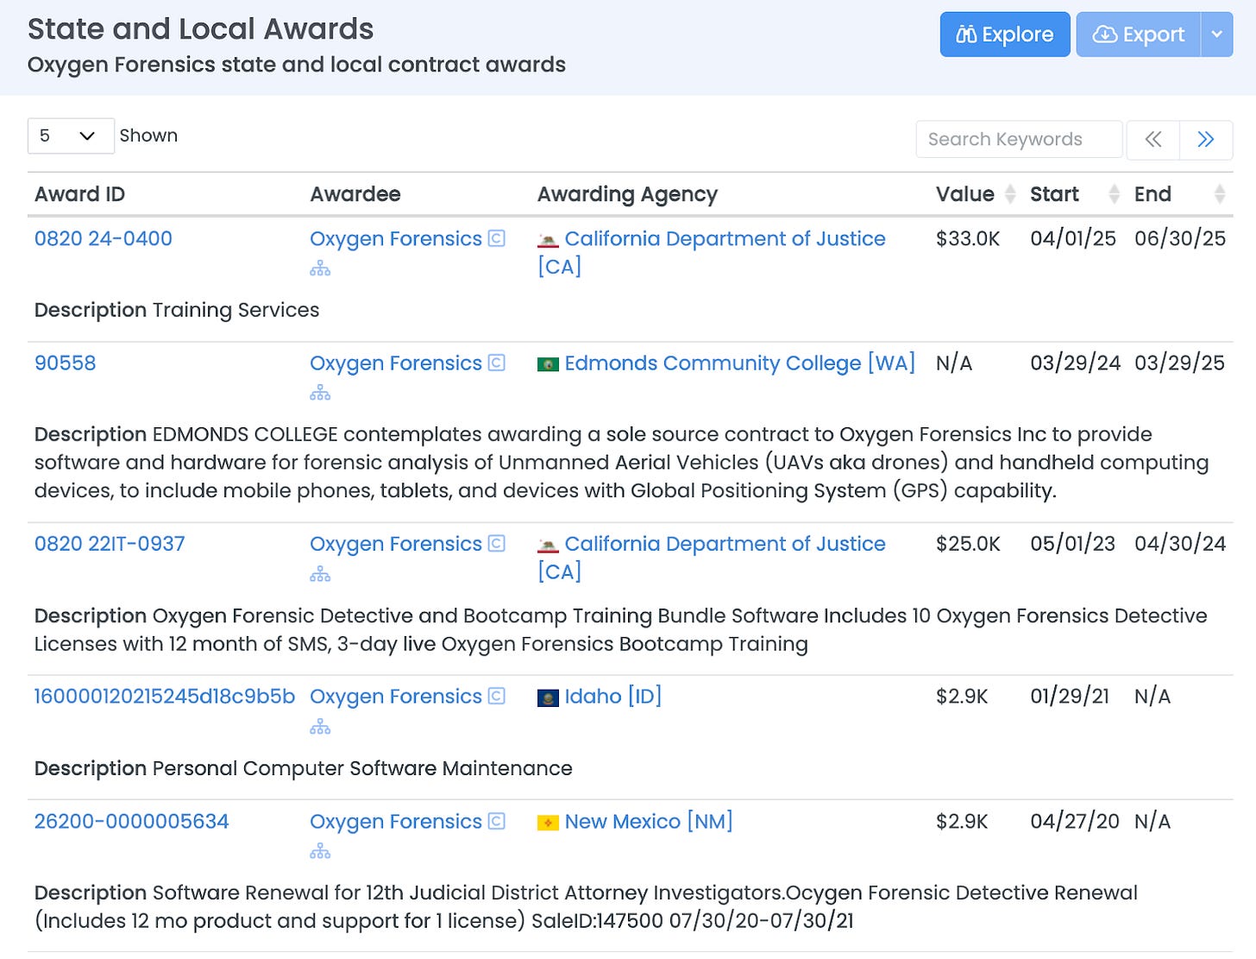Image resolution: width=1256 pixels, height=959 pixels.
Task: Open California Department of Justice in 0820 22IT-0937 row
Action: pyautogui.click(x=712, y=558)
